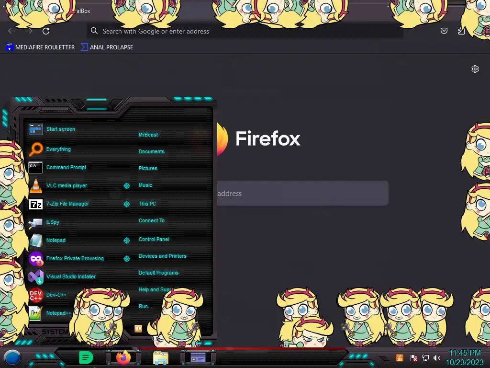Click the Firefox address bar
Viewport: 490px width, 368px height.
245,31
